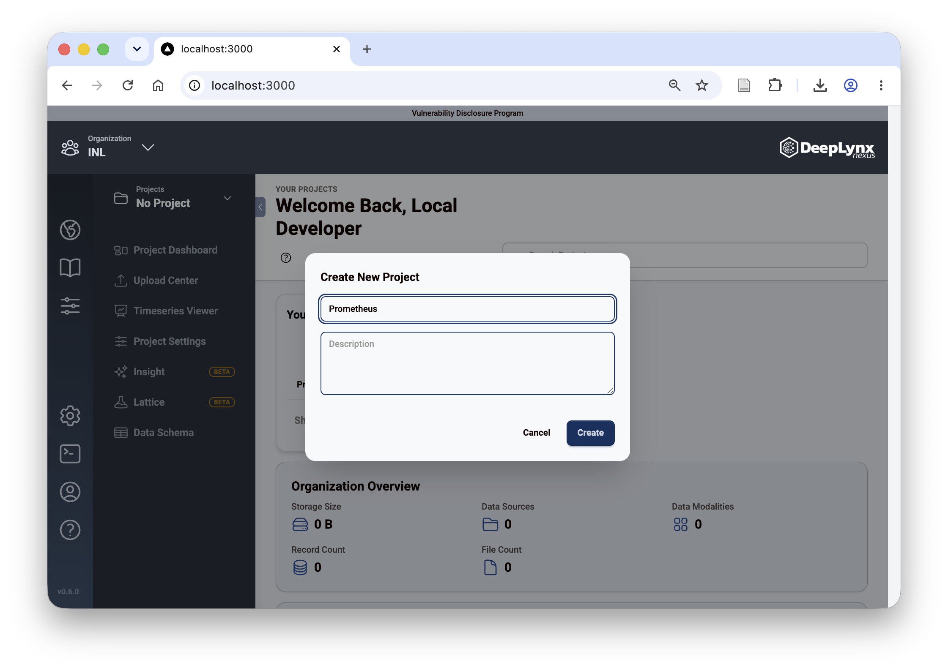
Task: Open Data Schema page
Action: 154,433
